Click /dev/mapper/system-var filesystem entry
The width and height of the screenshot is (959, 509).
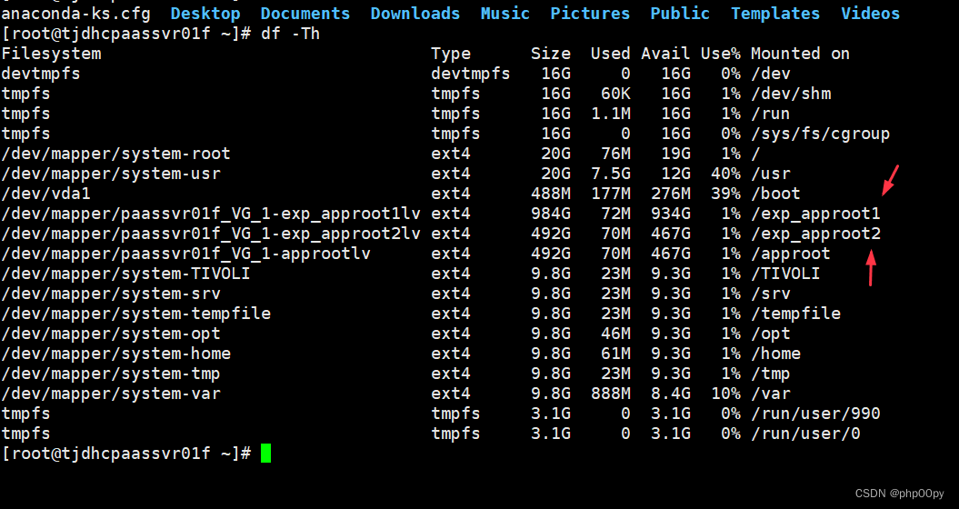(x=111, y=394)
